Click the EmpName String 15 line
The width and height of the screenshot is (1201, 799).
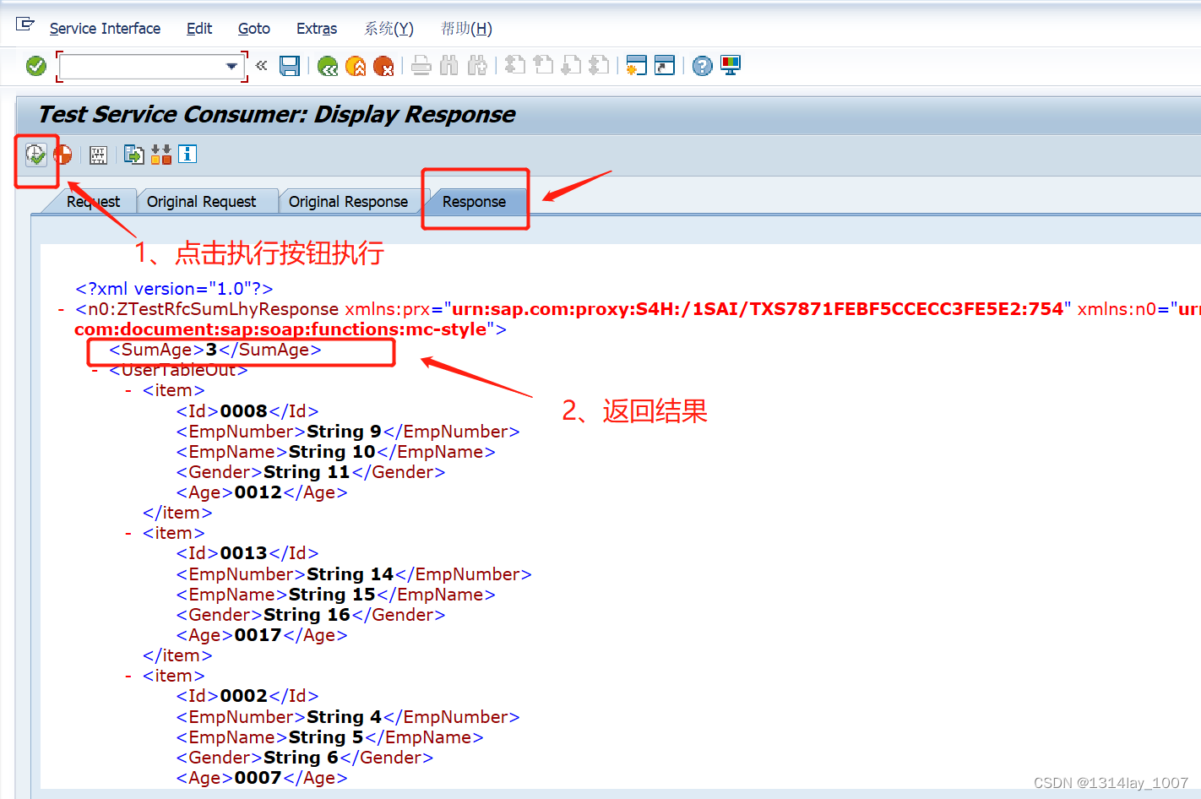(336, 595)
